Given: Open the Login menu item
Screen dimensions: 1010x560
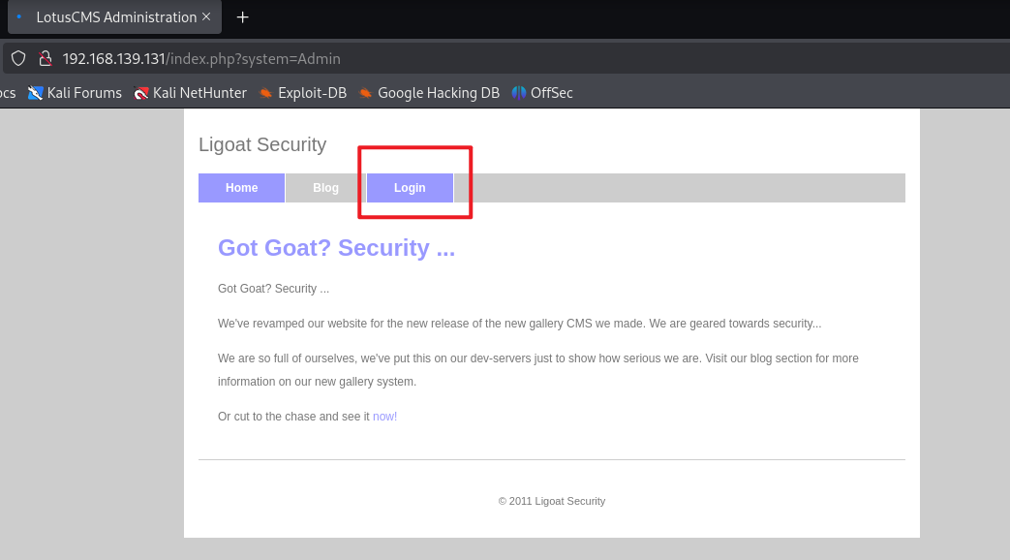Looking at the screenshot, I should pos(410,188).
